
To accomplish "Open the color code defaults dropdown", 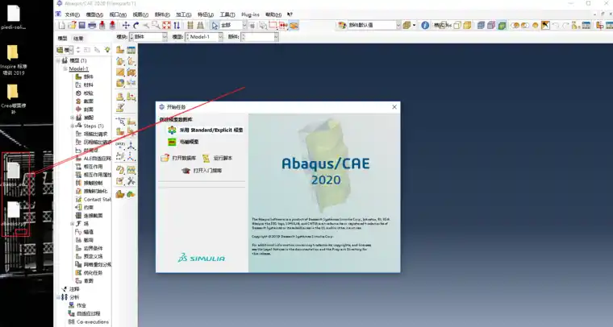I will [x=374, y=25].
